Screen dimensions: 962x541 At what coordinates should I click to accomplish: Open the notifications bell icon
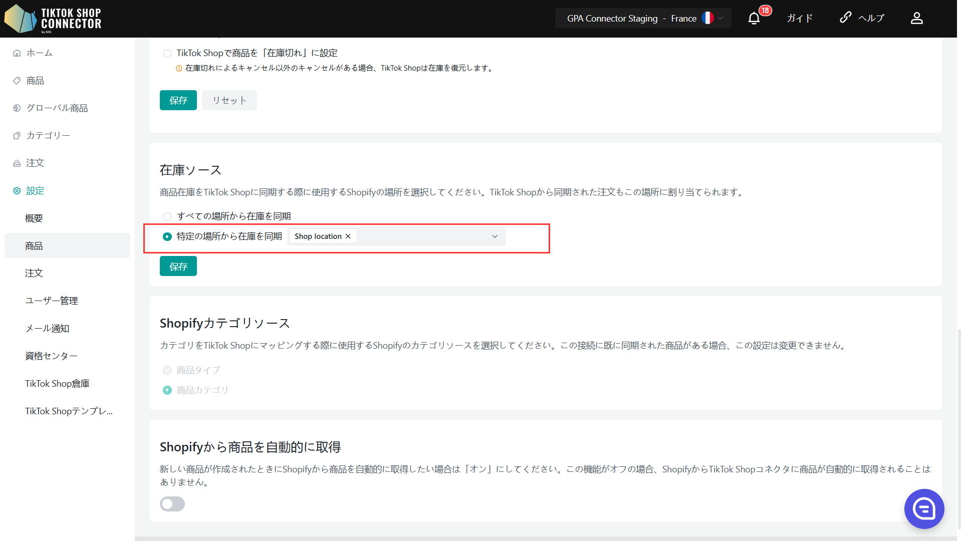[x=754, y=19]
